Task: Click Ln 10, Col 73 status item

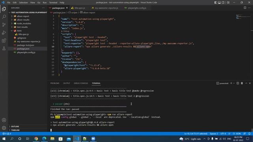Action: pyautogui.click(x=196, y=134)
